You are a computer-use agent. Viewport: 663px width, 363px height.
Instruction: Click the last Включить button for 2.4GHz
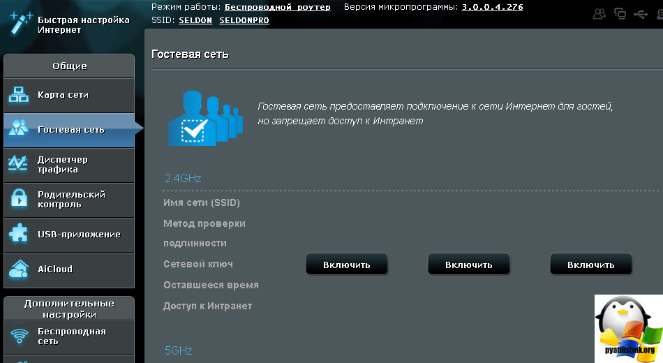590,265
